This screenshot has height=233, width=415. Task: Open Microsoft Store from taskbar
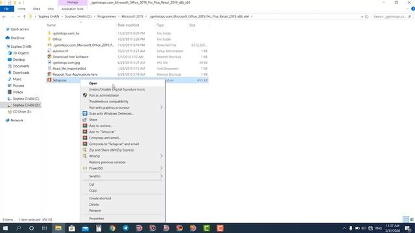pos(72,228)
